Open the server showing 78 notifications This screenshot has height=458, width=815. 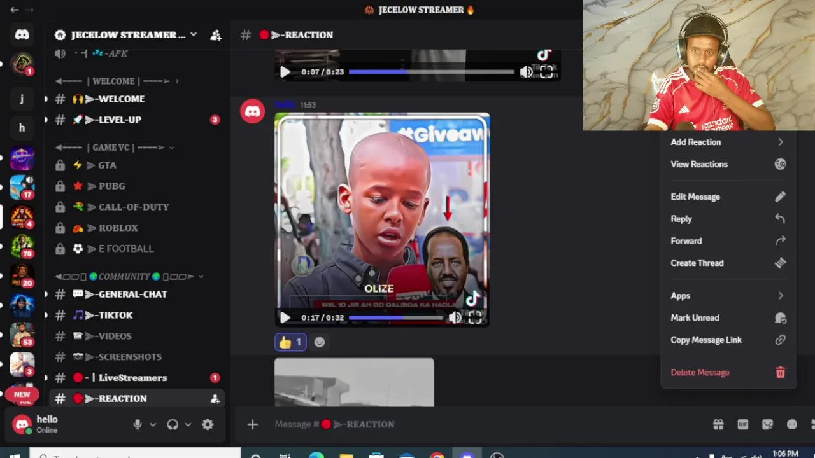click(x=22, y=246)
